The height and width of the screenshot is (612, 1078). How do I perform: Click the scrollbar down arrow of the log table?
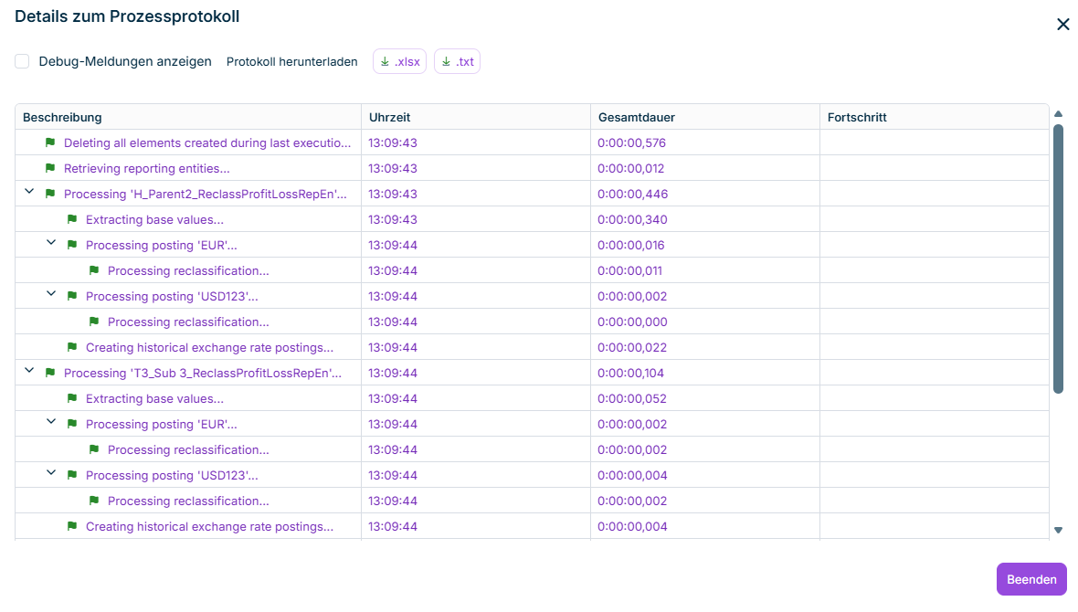(x=1058, y=530)
